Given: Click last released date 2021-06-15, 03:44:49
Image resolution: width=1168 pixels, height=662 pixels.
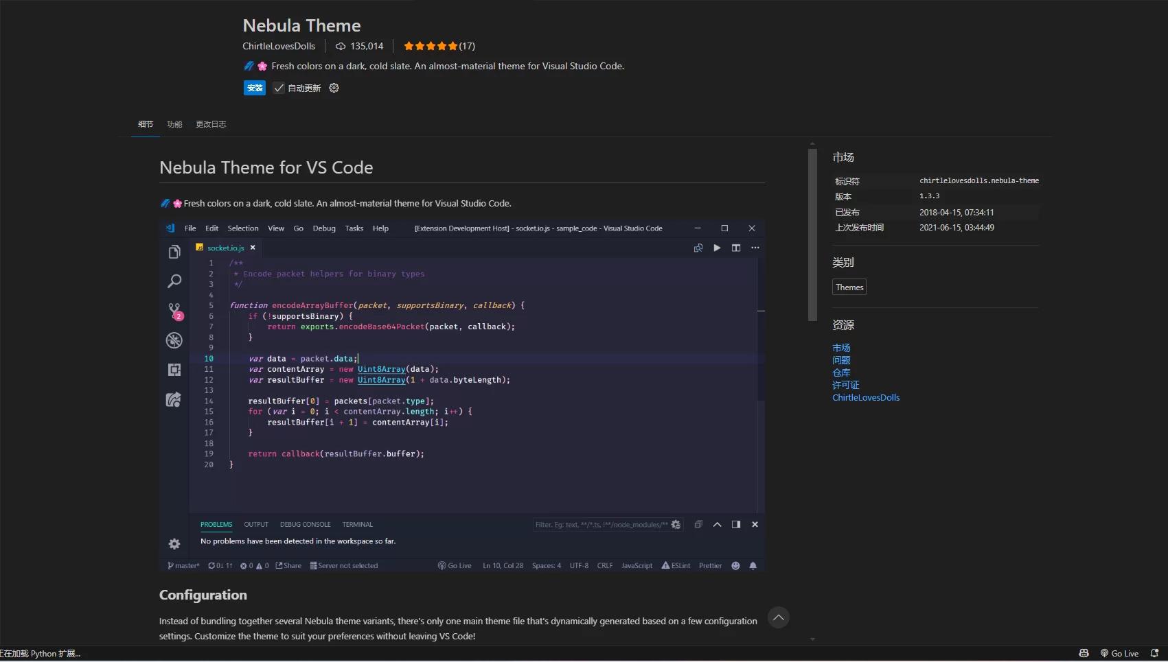Looking at the screenshot, I should click(x=957, y=228).
